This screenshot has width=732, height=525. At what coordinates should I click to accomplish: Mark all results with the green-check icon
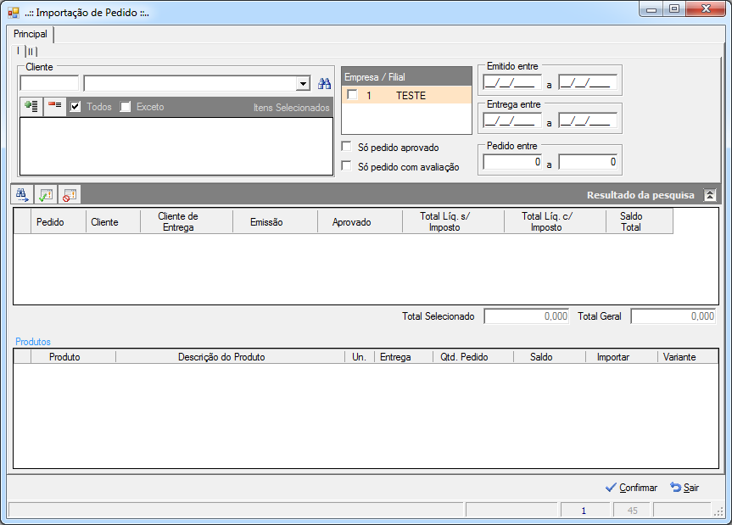(x=46, y=194)
